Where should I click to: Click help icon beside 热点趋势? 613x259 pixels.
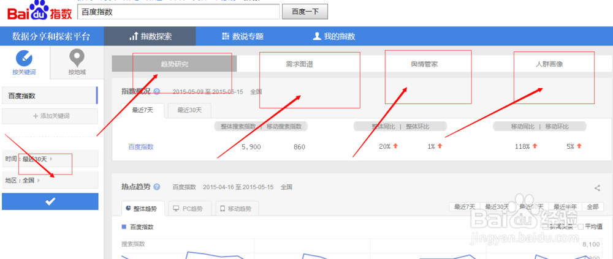(157, 187)
